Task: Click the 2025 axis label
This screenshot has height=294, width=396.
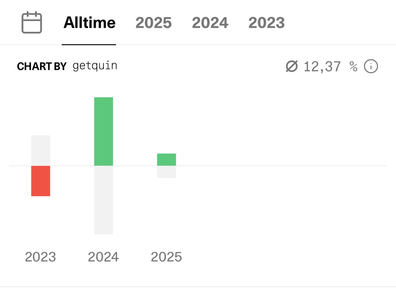Action: (x=166, y=257)
